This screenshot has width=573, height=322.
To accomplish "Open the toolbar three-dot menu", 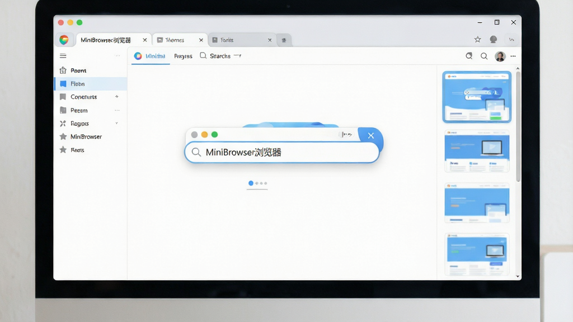I will click(x=513, y=56).
